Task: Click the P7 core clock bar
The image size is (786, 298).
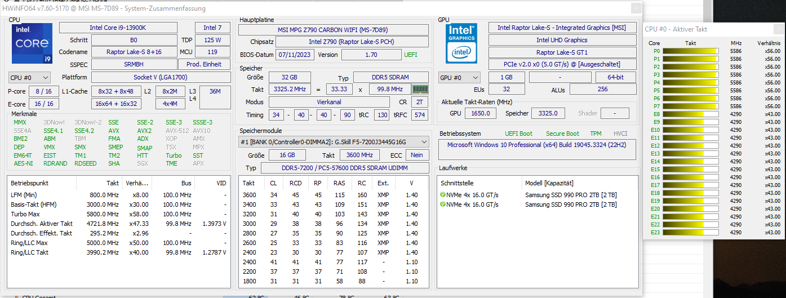Action: point(691,106)
